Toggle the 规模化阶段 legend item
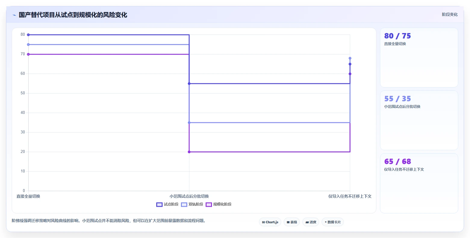This screenshot has width=470, height=238. [219, 204]
